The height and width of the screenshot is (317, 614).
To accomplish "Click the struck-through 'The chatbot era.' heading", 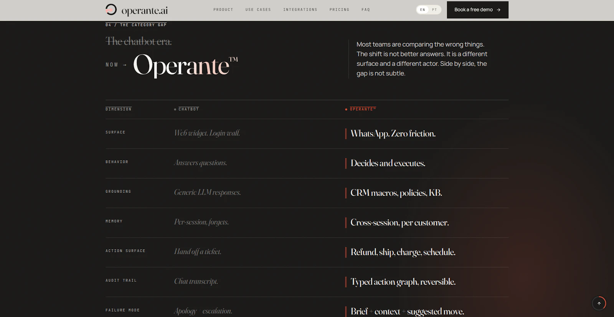I will (x=139, y=41).
